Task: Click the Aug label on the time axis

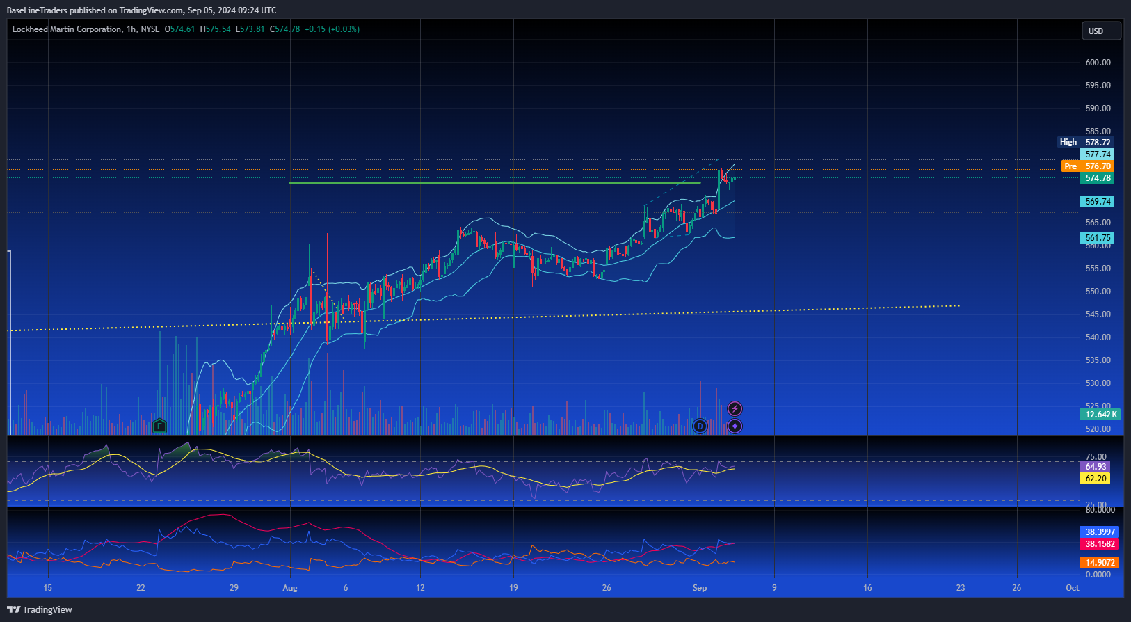Action: 290,588
